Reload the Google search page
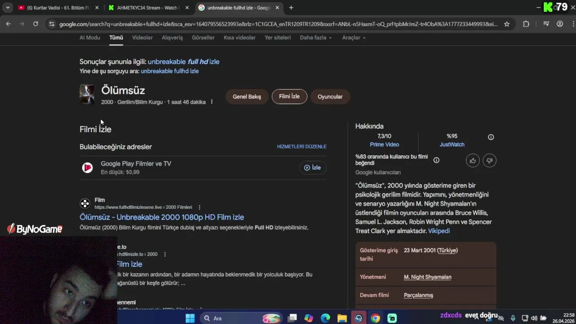 click(x=36, y=24)
